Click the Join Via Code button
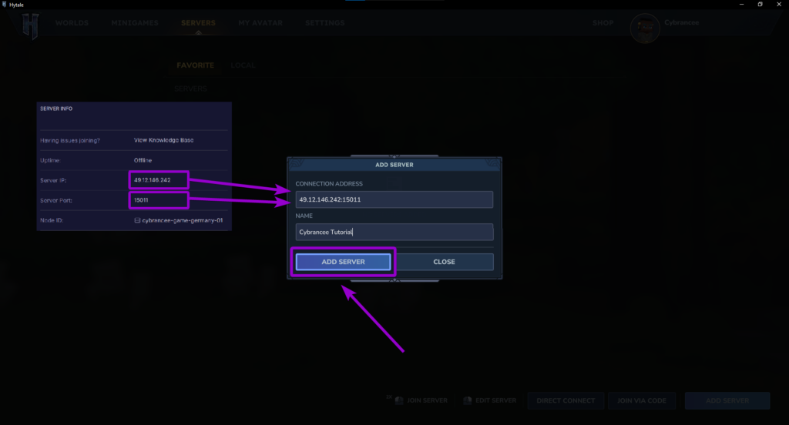Image resolution: width=789 pixels, height=425 pixels. click(642, 401)
